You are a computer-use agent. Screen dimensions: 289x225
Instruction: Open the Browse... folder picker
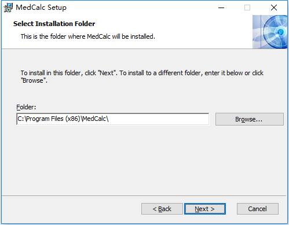pyautogui.click(x=250, y=119)
